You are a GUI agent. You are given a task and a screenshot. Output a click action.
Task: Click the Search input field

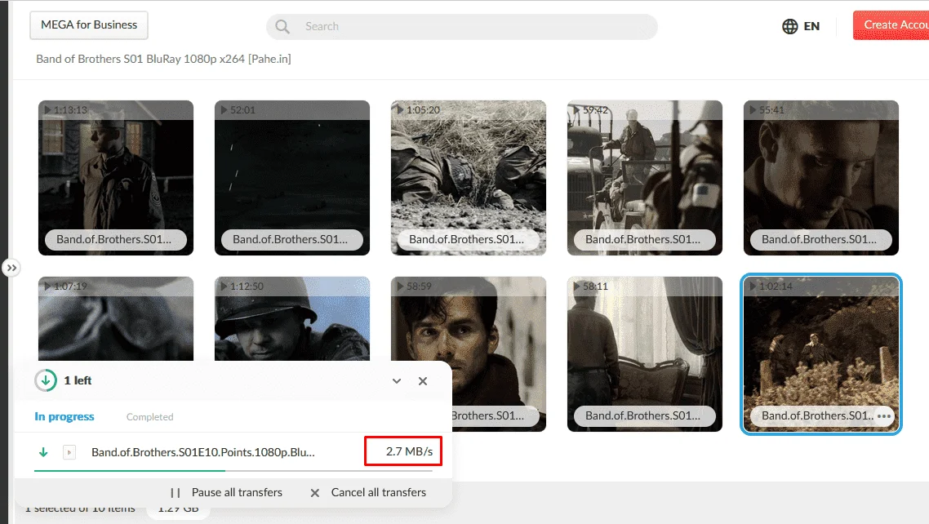click(462, 27)
